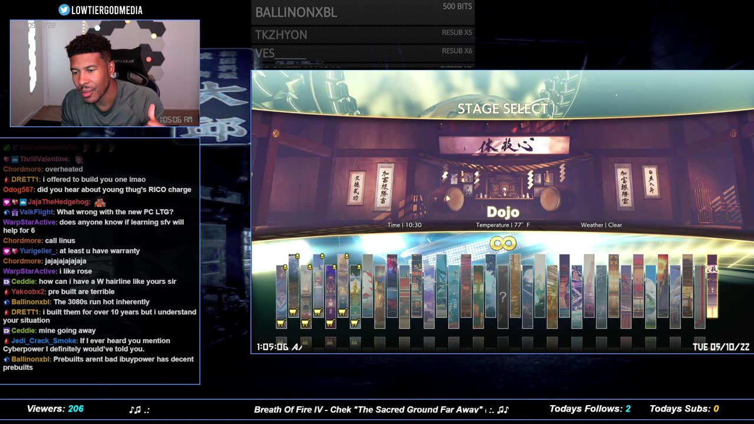Screen dimensions: 754x424
Task: Click the Breath Of Fire IV song title
Action: click(368, 409)
